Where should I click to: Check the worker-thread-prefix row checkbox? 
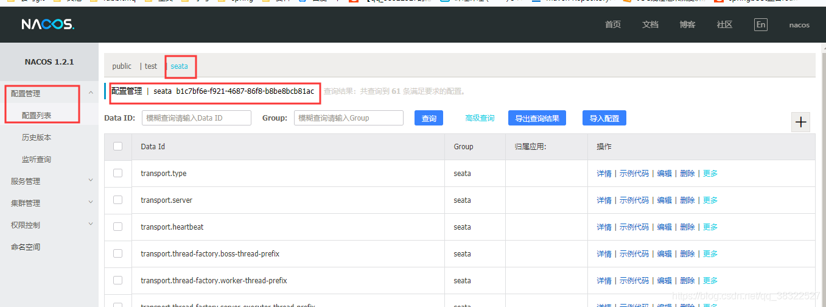click(118, 280)
